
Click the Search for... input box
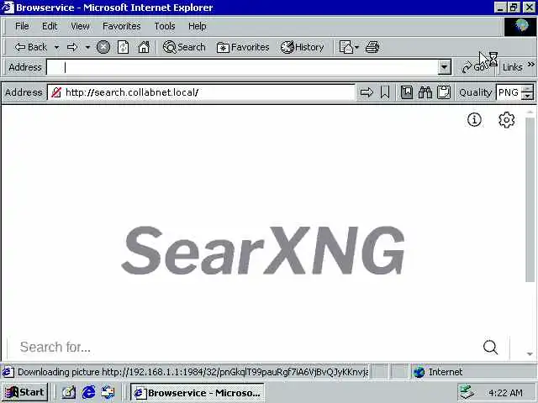(x=240, y=347)
